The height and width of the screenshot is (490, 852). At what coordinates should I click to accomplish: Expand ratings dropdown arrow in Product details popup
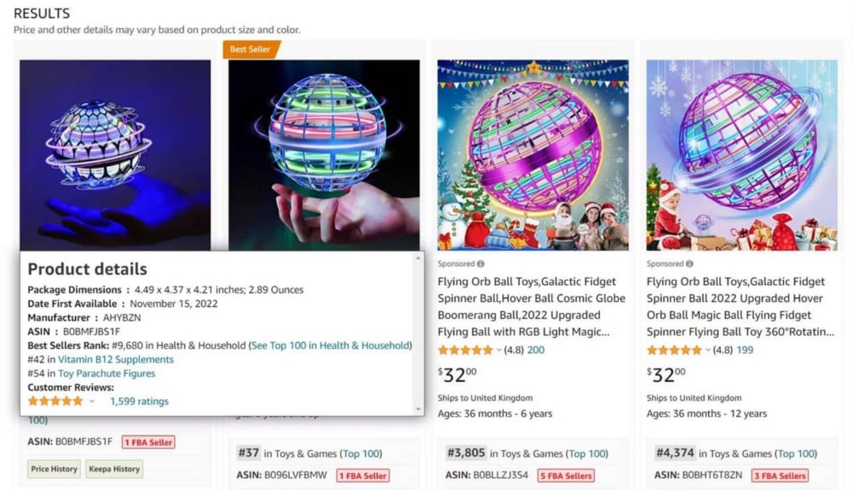[x=92, y=402]
